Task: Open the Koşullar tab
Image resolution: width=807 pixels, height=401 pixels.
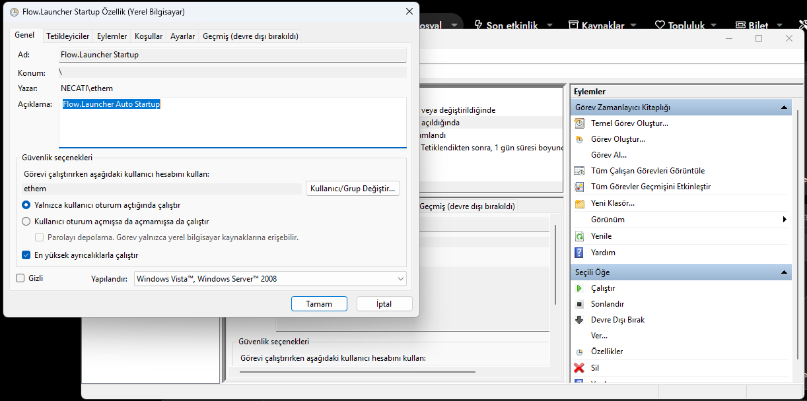Action: click(x=149, y=36)
